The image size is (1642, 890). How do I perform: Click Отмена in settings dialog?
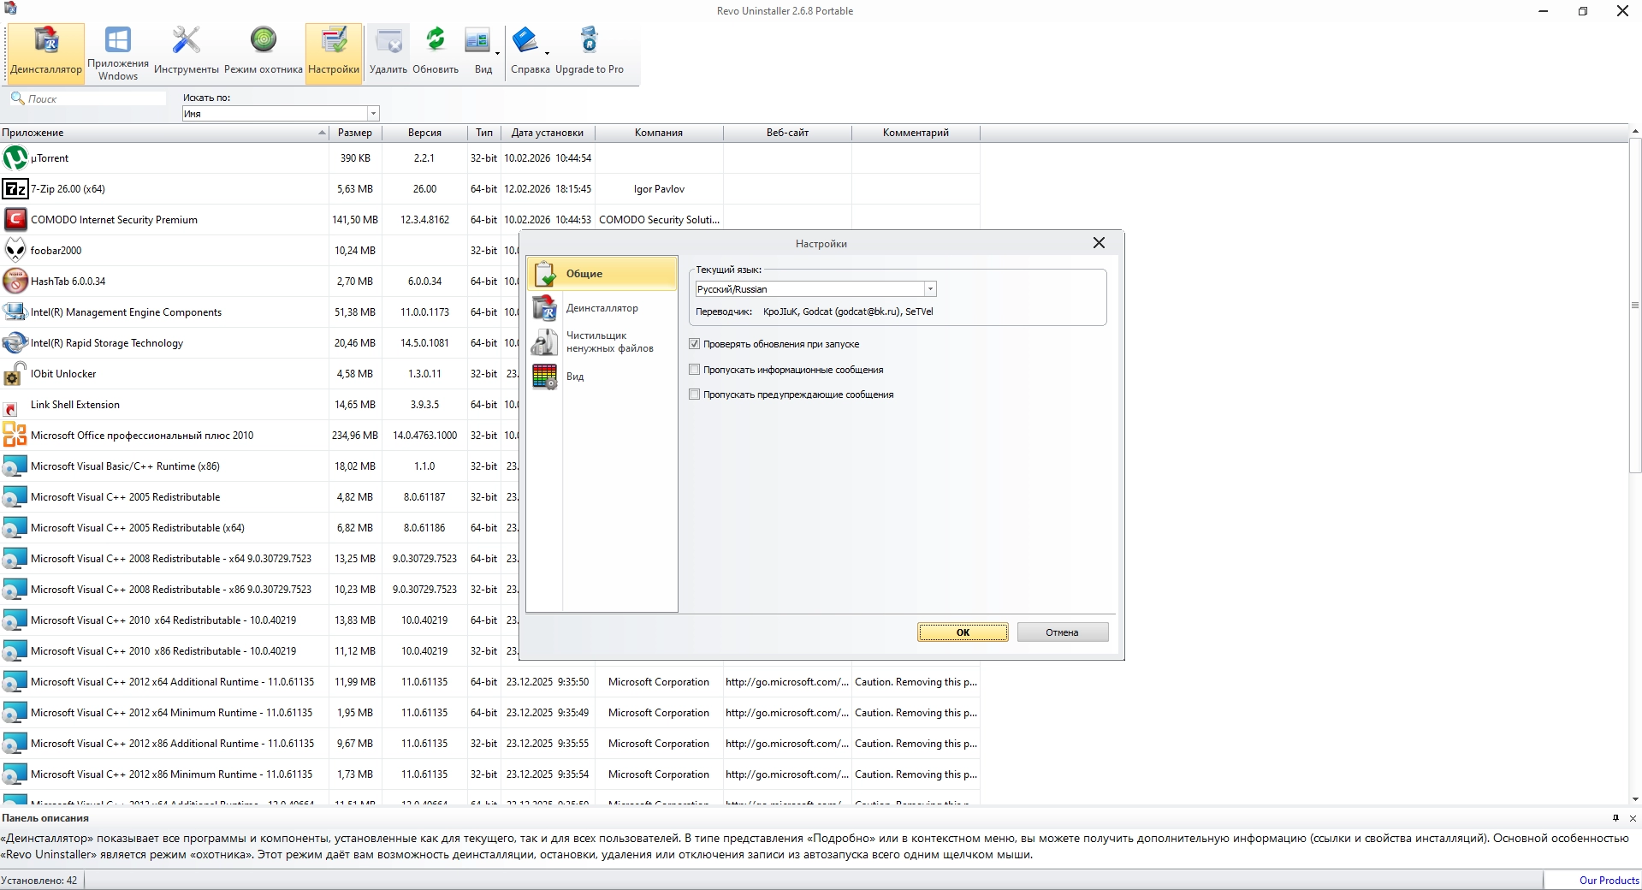pos(1063,632)
